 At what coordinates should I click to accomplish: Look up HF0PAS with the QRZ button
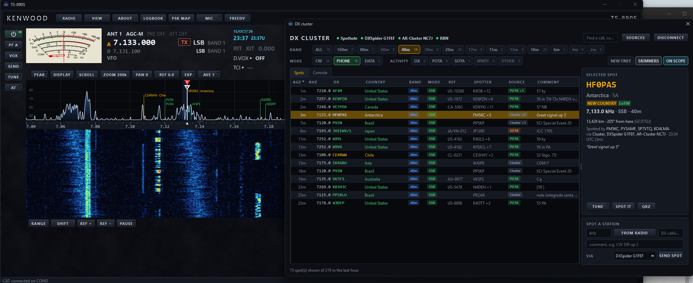click(646, 207)
